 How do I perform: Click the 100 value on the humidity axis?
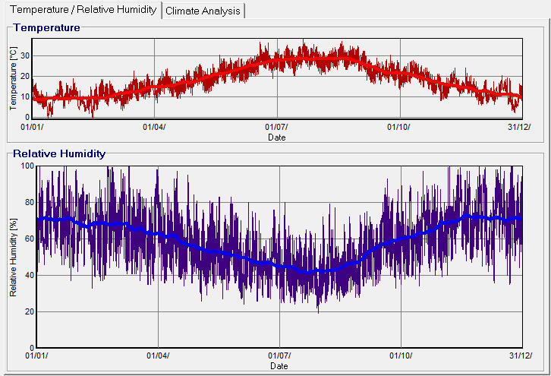[27, 166]
